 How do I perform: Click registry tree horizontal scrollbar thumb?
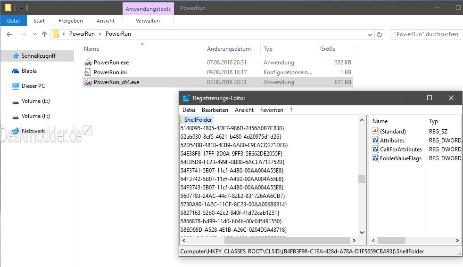(x=287, y=241)
